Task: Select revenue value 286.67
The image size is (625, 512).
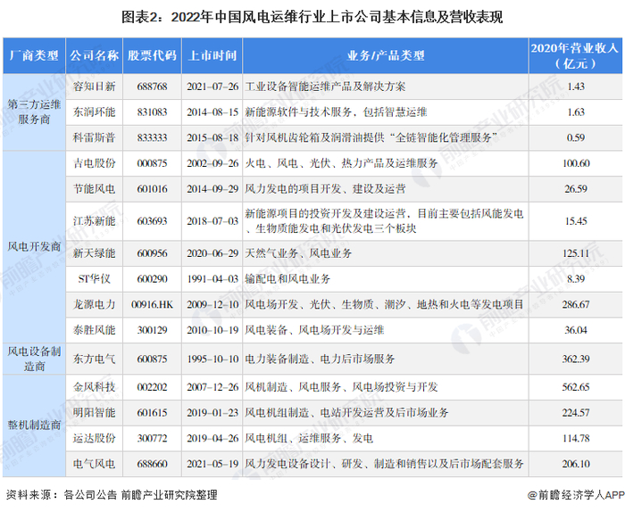Action: (x=576, y=304)
